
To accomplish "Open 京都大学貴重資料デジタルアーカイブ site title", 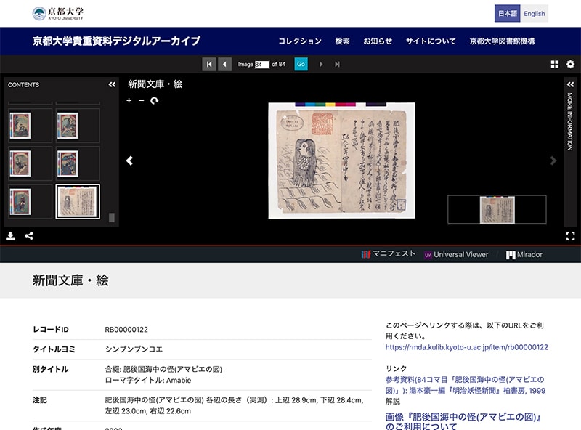I will (116, 41).
